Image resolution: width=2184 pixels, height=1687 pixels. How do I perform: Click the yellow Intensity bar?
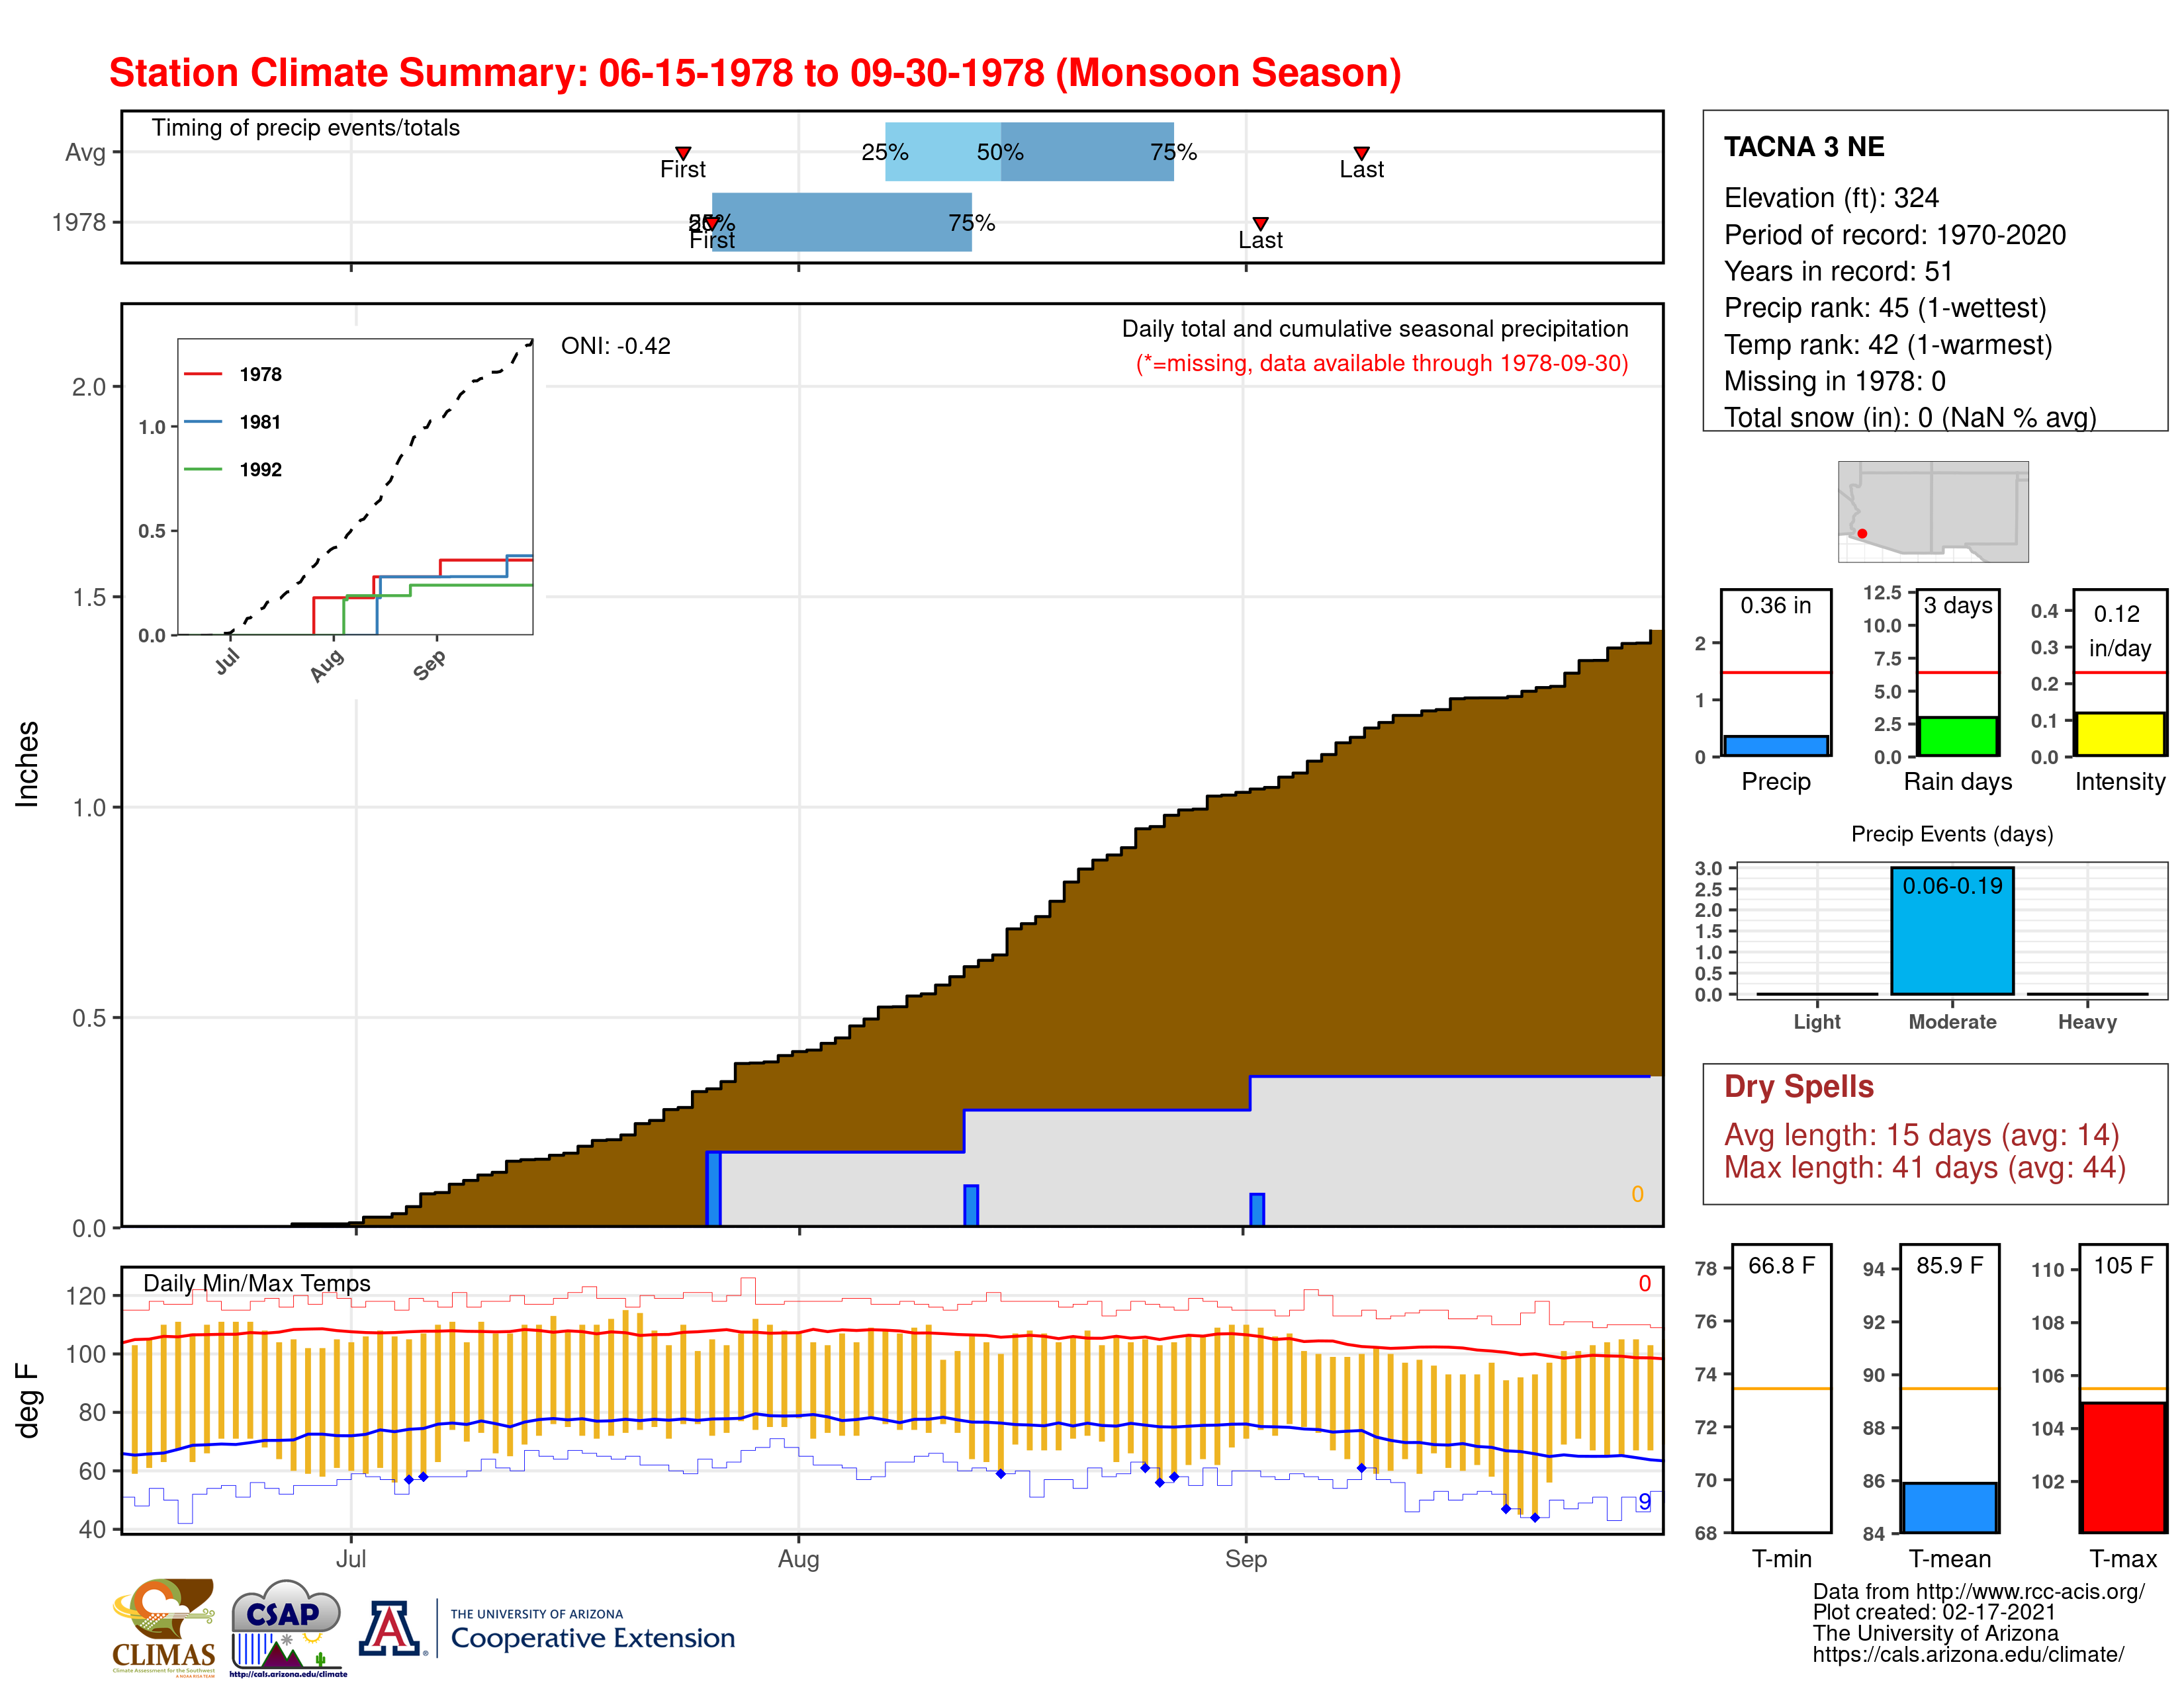(2120, 734)
